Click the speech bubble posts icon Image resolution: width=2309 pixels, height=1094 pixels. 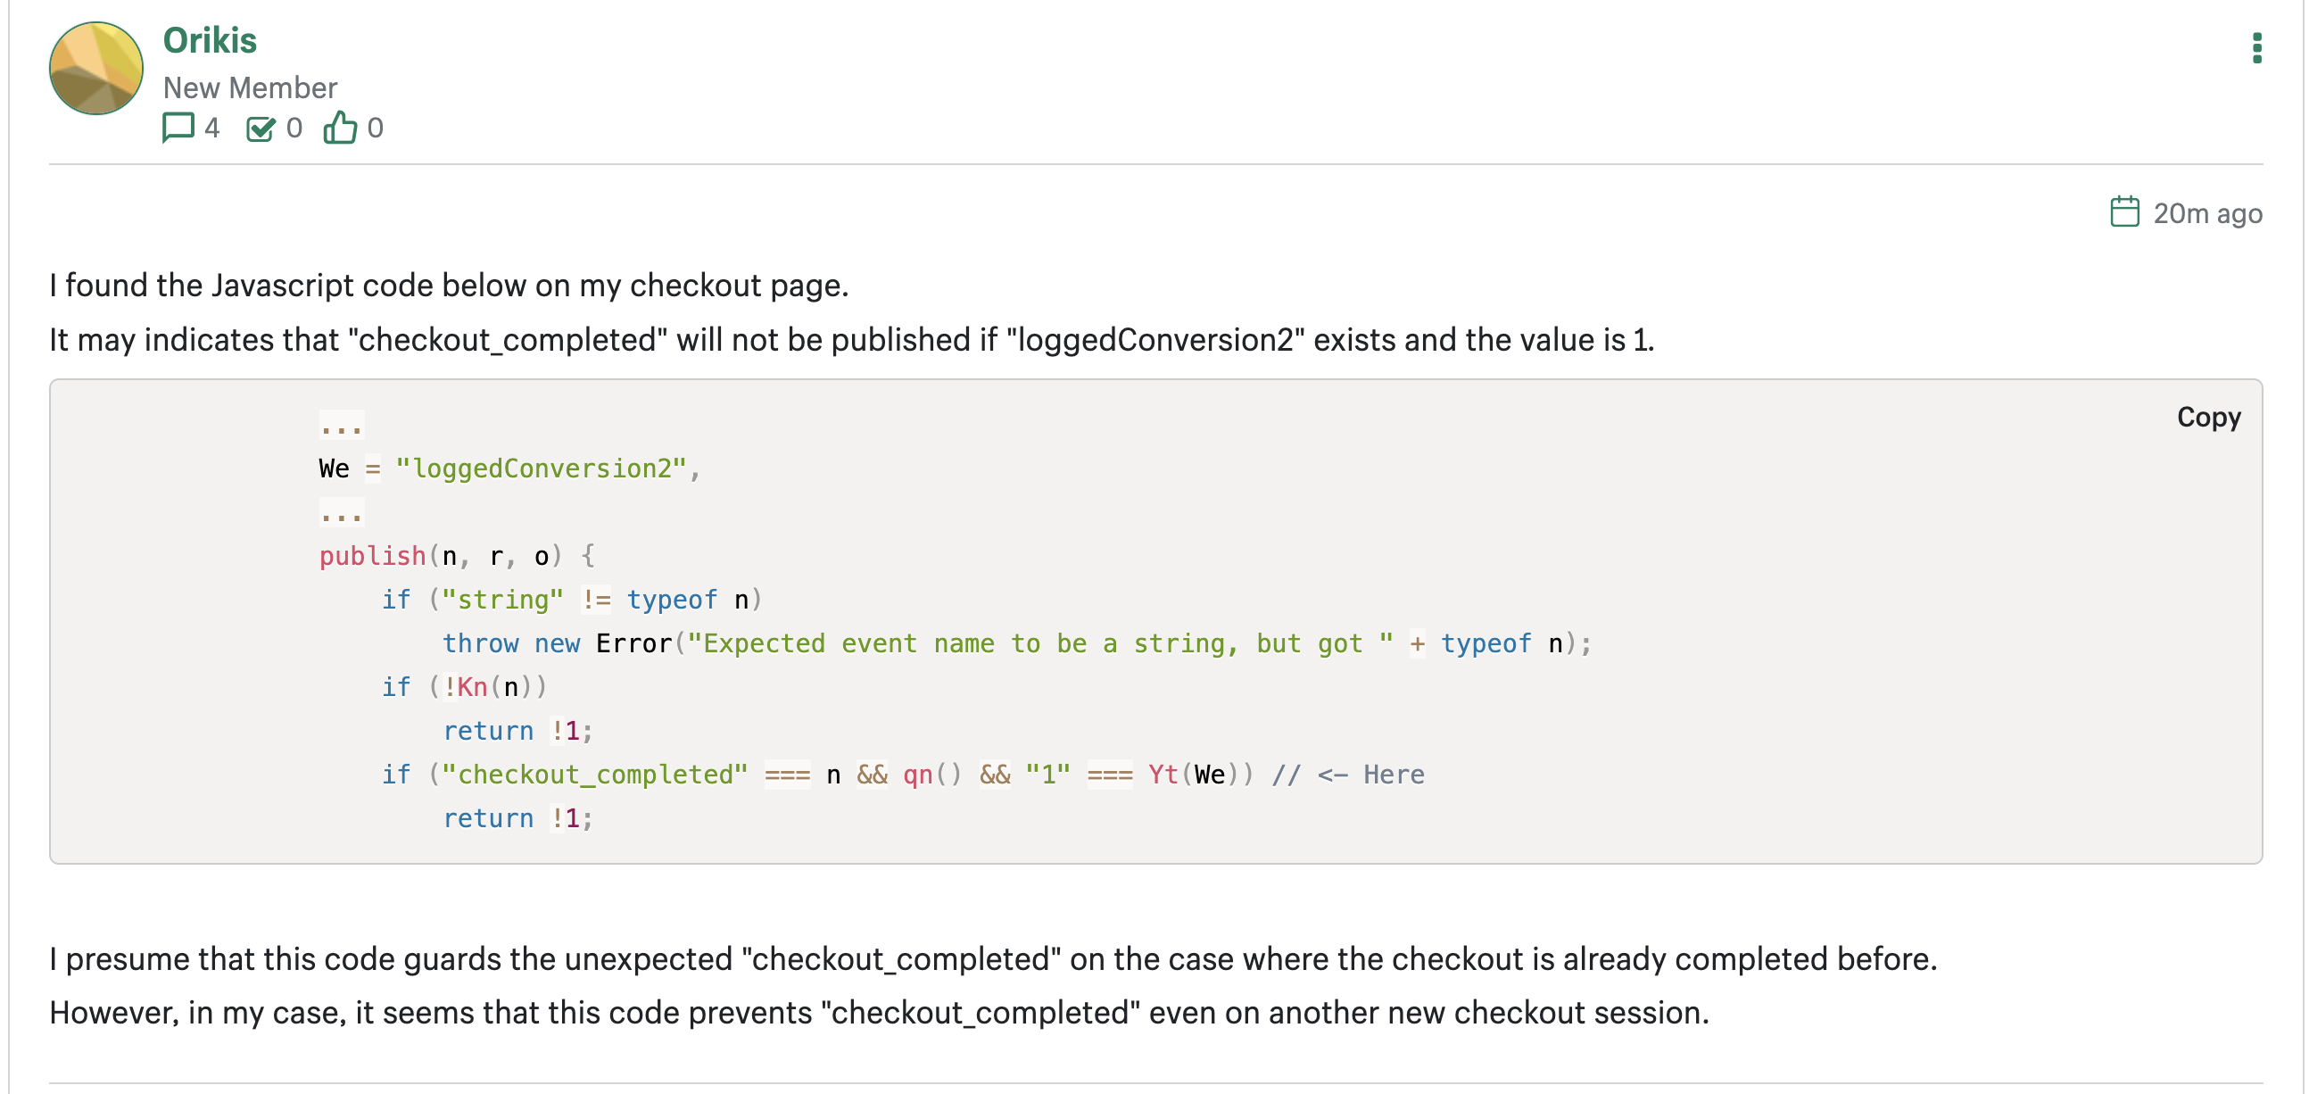(x=178, y=128)
